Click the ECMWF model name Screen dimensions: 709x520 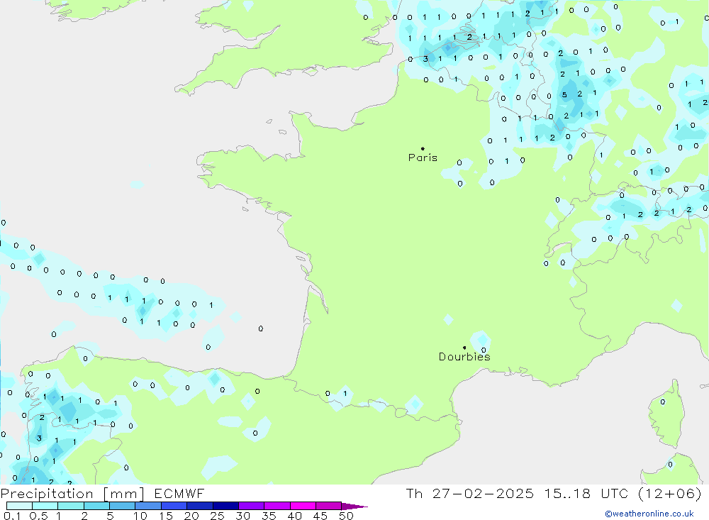point(179,493)
